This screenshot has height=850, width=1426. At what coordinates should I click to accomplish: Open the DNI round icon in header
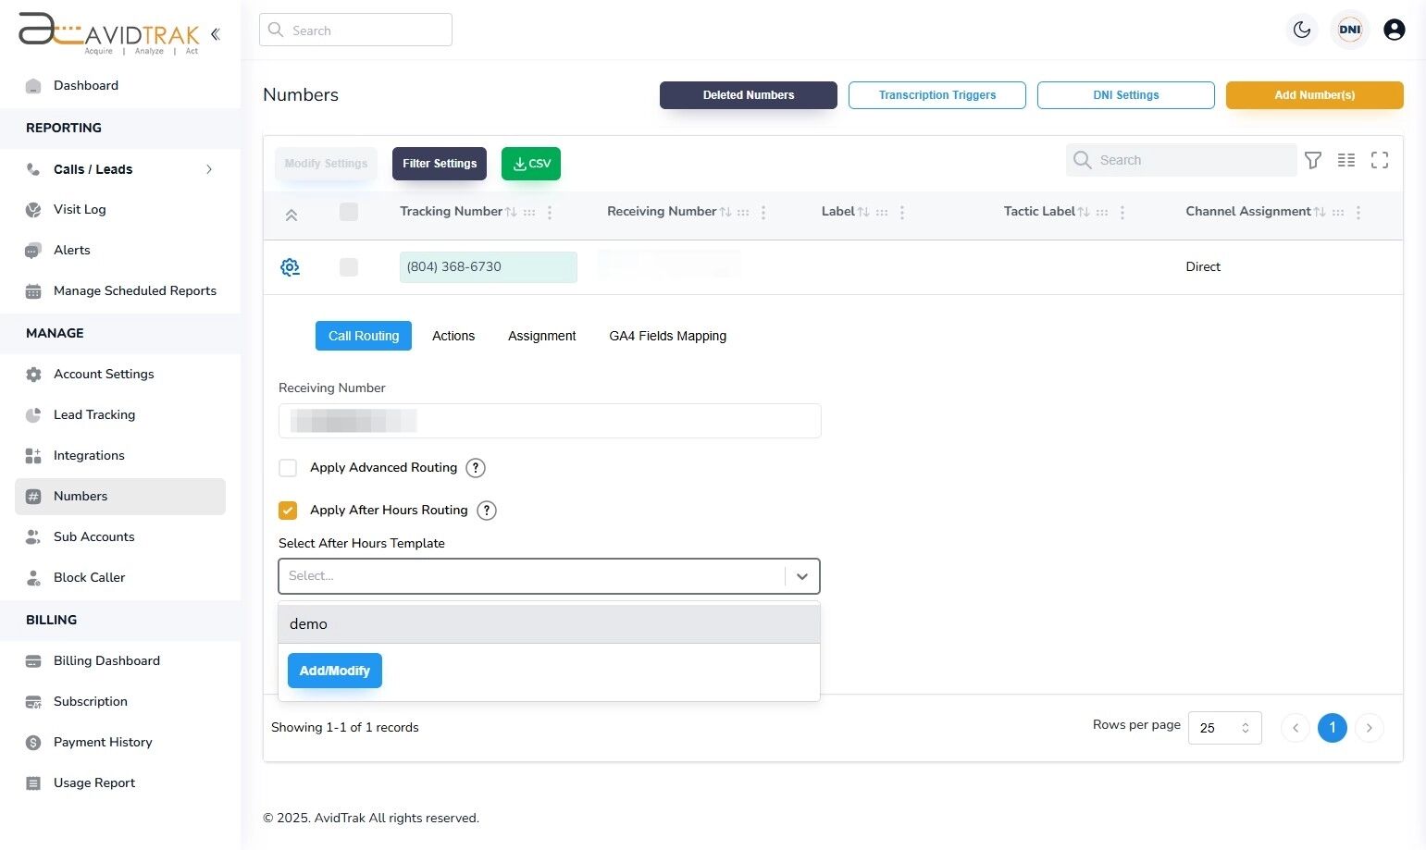point(1350,30)
